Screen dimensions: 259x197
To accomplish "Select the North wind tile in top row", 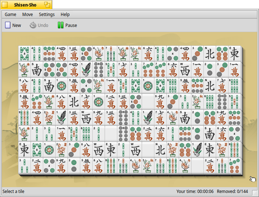I will pos(210,54).
